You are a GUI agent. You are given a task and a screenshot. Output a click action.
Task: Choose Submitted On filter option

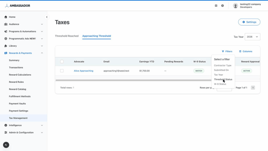tap(221, 70)
